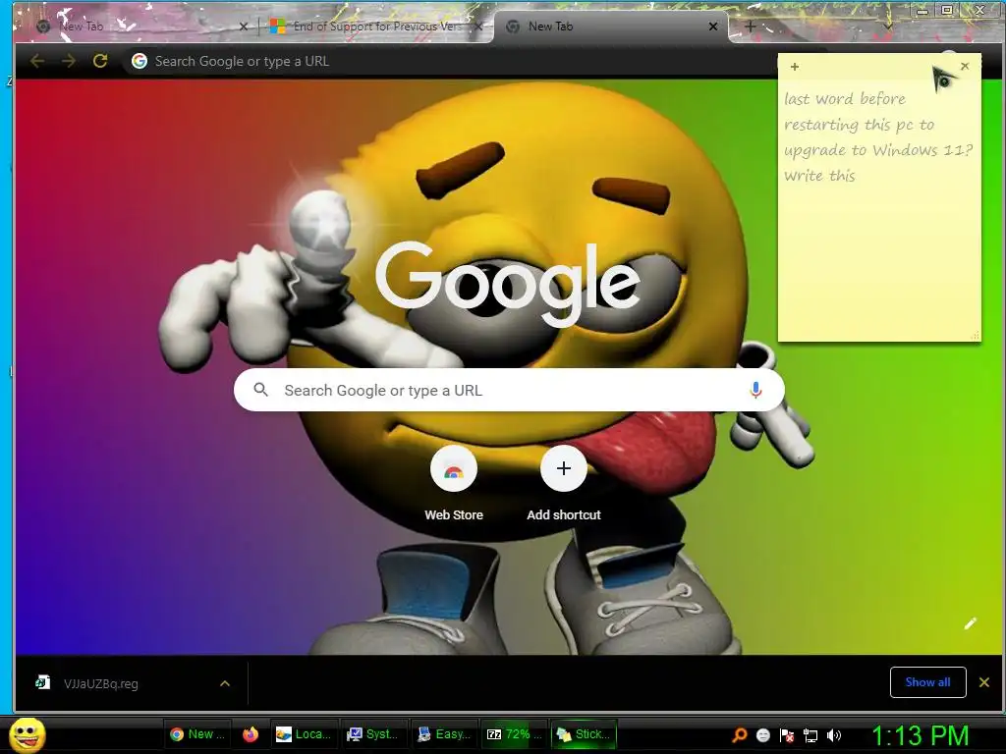Switch to Sticky Notes taskbar button
1006x754 pixels.
click(x=584, y=734)
